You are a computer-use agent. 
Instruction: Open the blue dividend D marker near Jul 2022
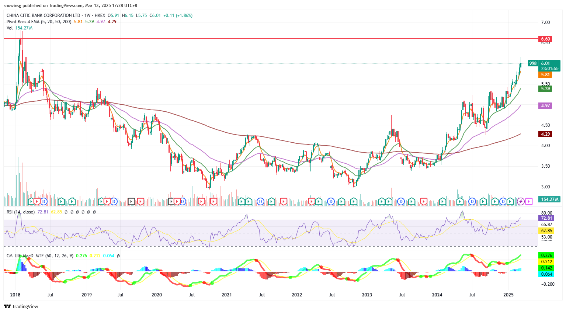pos(331,201)
